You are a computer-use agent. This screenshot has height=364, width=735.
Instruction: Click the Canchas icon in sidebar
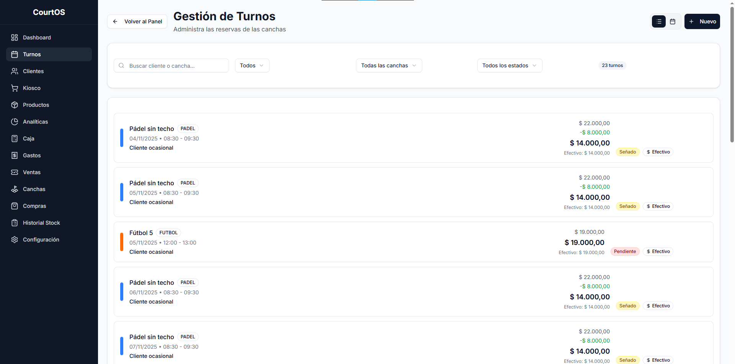coord(15,189)
